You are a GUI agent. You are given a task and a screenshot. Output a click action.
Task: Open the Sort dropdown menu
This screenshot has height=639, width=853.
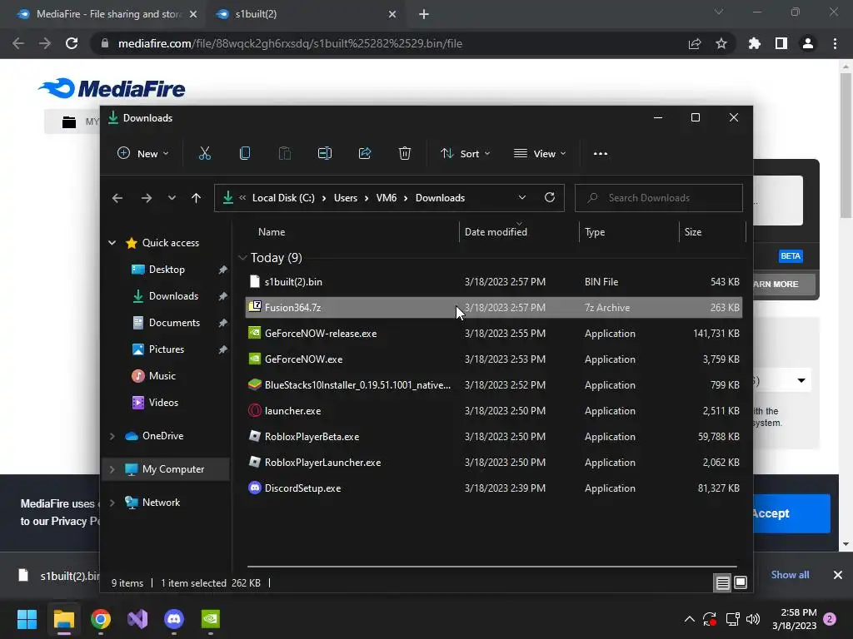pyautogui.click(x=465, y=154)
